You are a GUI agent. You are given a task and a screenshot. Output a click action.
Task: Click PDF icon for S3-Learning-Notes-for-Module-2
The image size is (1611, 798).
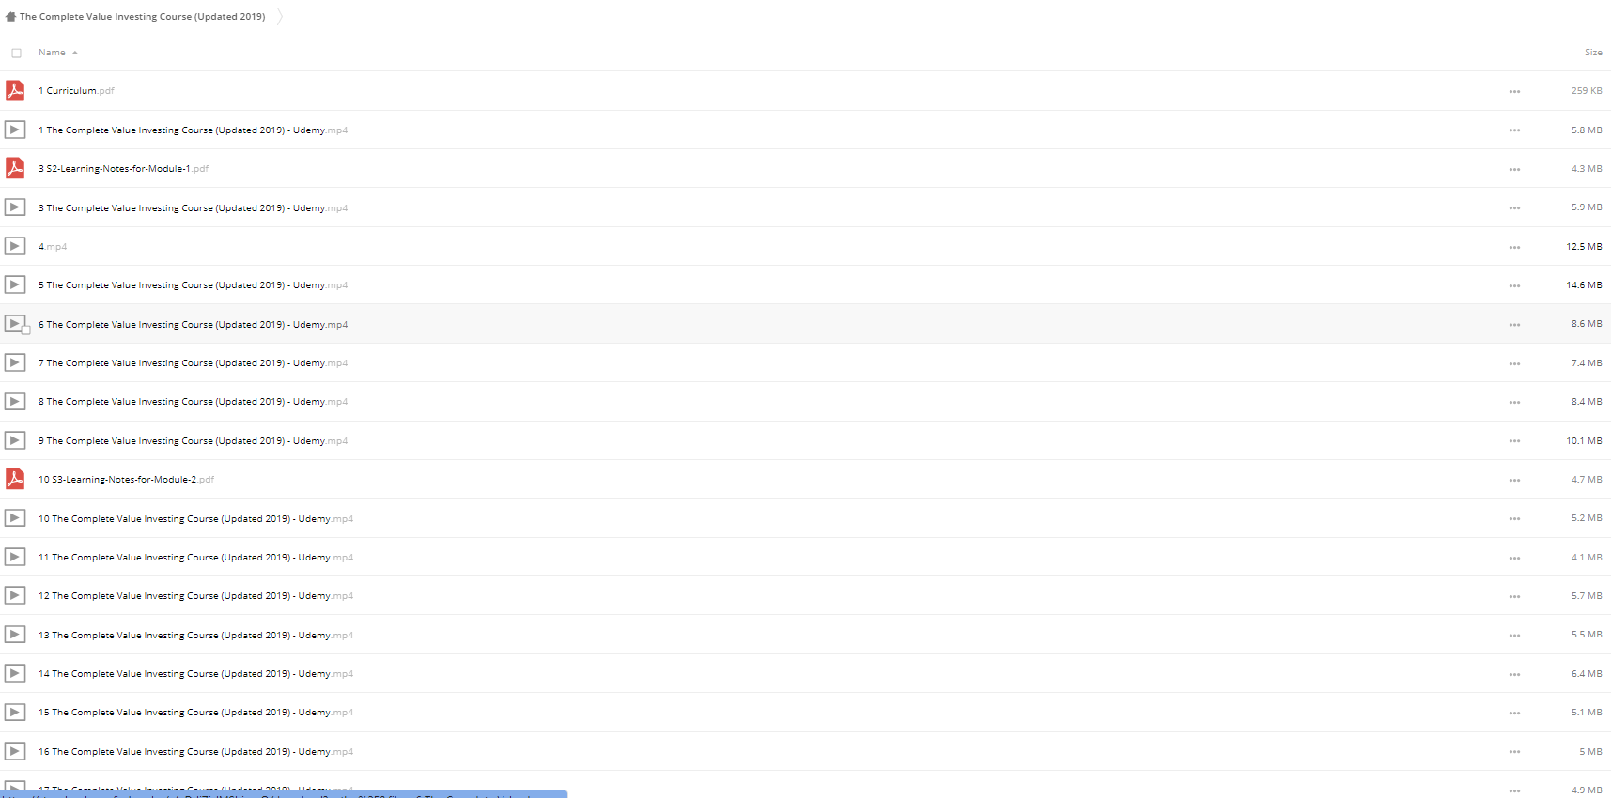click(15, 479)
